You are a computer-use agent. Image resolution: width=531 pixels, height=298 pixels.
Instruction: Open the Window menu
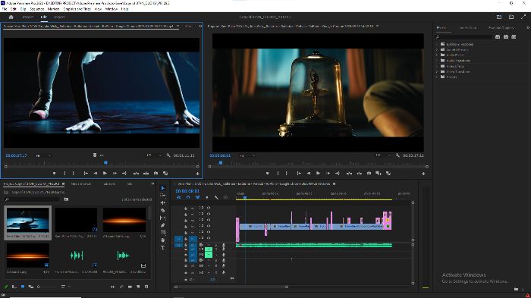coord(112,9)
